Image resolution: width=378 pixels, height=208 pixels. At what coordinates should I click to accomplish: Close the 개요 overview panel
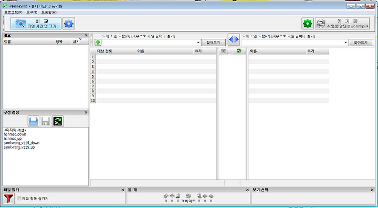(x=86, y=35)
